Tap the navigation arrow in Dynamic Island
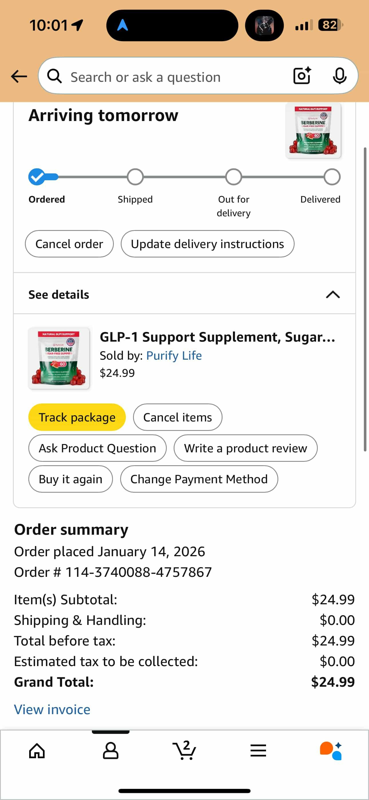 (122, 25)
